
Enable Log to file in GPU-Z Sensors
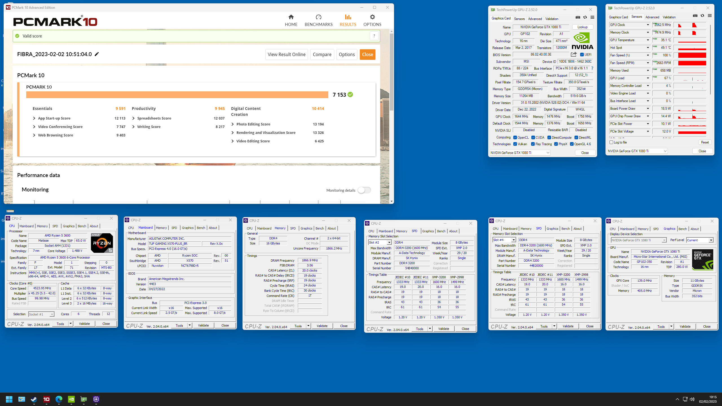[x=611, y=142]
